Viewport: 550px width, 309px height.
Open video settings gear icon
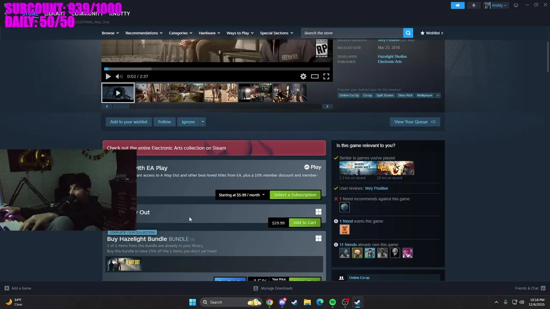pos(303,76)
